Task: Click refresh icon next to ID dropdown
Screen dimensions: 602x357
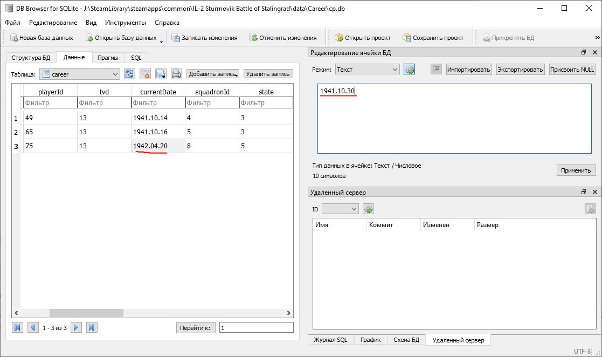Action: click(x=368, y=209)
